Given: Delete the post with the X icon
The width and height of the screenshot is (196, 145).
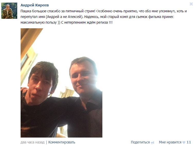Looking at the screenshot, I should (x=191, y=4).
